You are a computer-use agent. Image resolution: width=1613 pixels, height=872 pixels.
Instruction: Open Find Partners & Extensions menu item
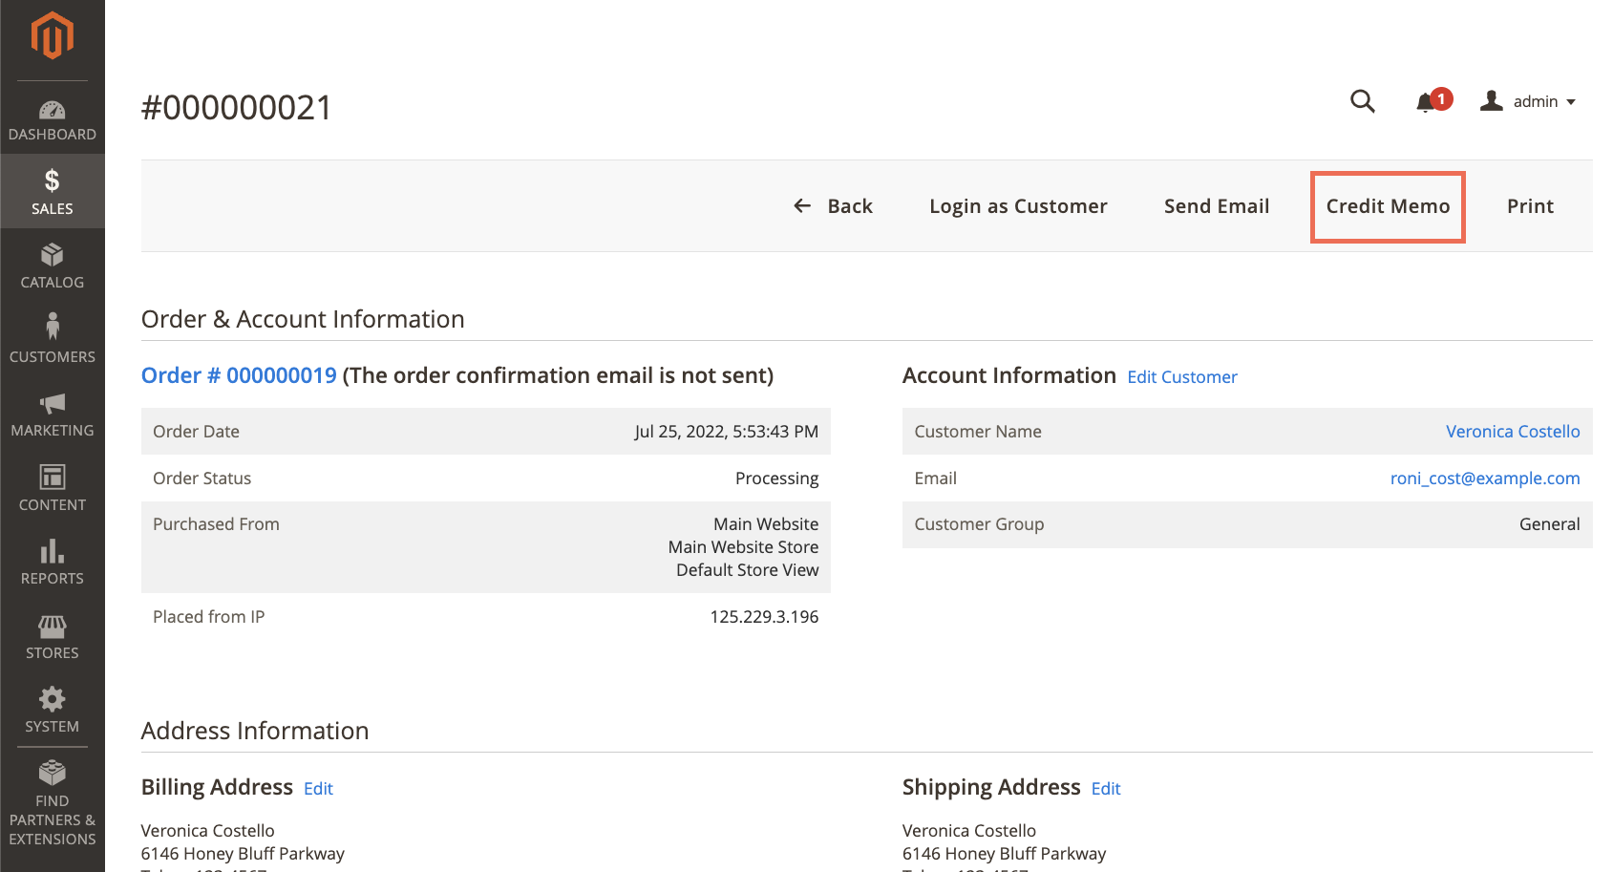[52, 802]
